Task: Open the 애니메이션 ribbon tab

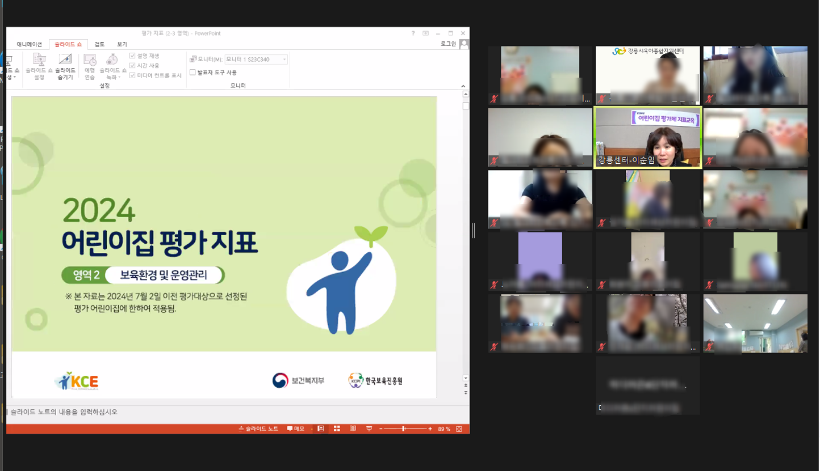Action: tap(29, 44)
